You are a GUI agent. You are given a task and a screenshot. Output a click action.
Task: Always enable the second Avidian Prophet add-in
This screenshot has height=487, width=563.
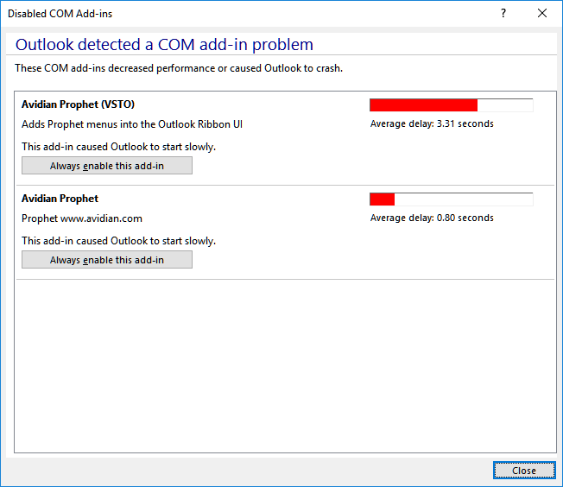[107, 260]
